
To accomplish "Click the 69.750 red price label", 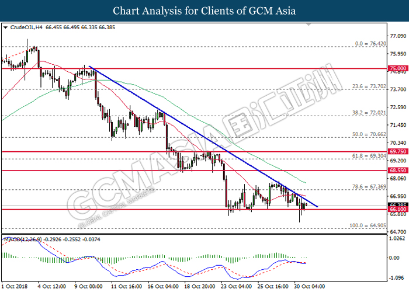I will [x=398, y=151].
